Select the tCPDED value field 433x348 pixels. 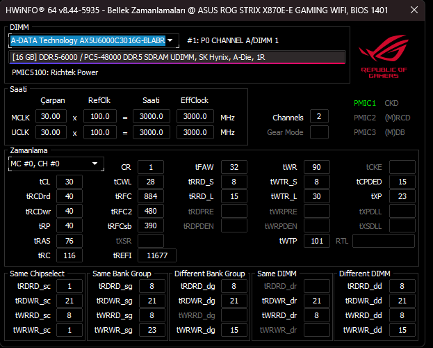[x=402, y=182]
